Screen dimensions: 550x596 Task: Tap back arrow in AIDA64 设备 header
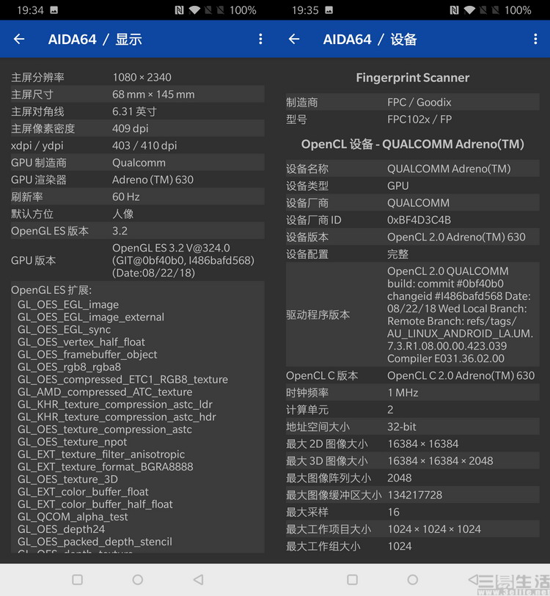coord(294,40)
